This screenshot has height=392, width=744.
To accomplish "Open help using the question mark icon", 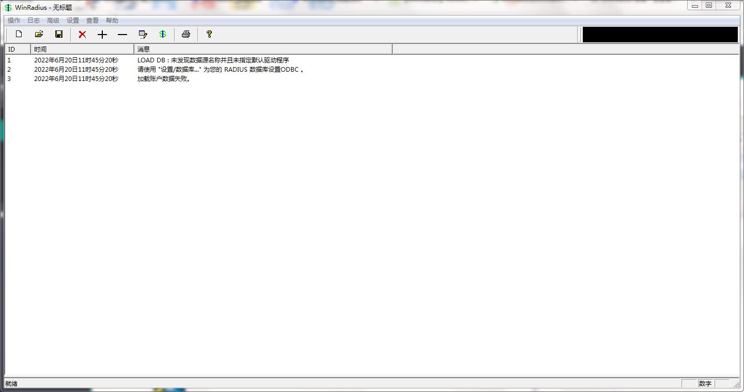I will pyautogui.click(x=209, y=34).
